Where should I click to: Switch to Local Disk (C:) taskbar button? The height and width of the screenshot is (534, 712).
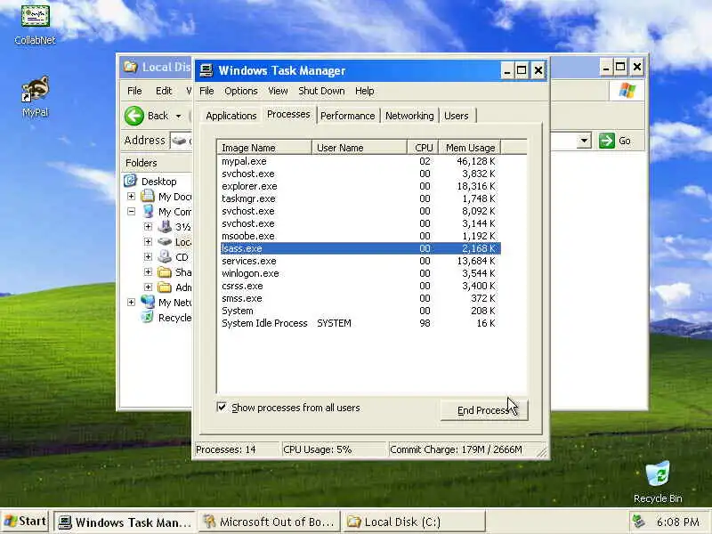[413, 522]
